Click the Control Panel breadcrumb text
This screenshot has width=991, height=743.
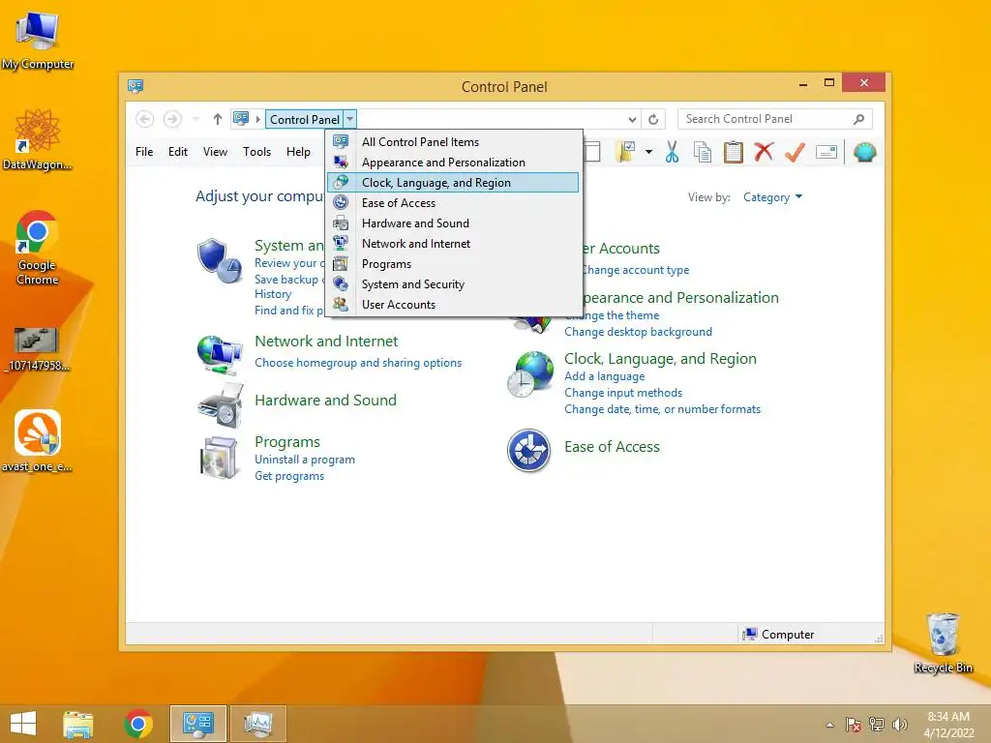coord(305,119)
